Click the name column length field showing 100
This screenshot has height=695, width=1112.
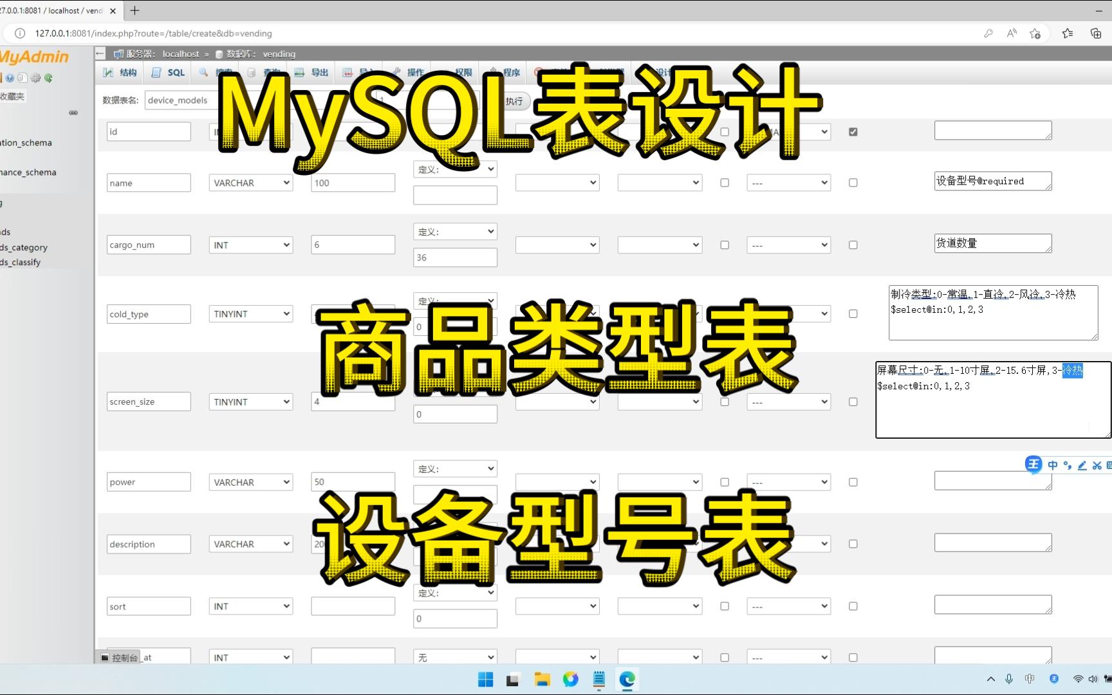[353, 183]
